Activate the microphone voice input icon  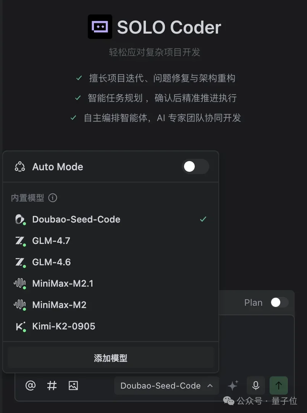click(x=255, y=386)
